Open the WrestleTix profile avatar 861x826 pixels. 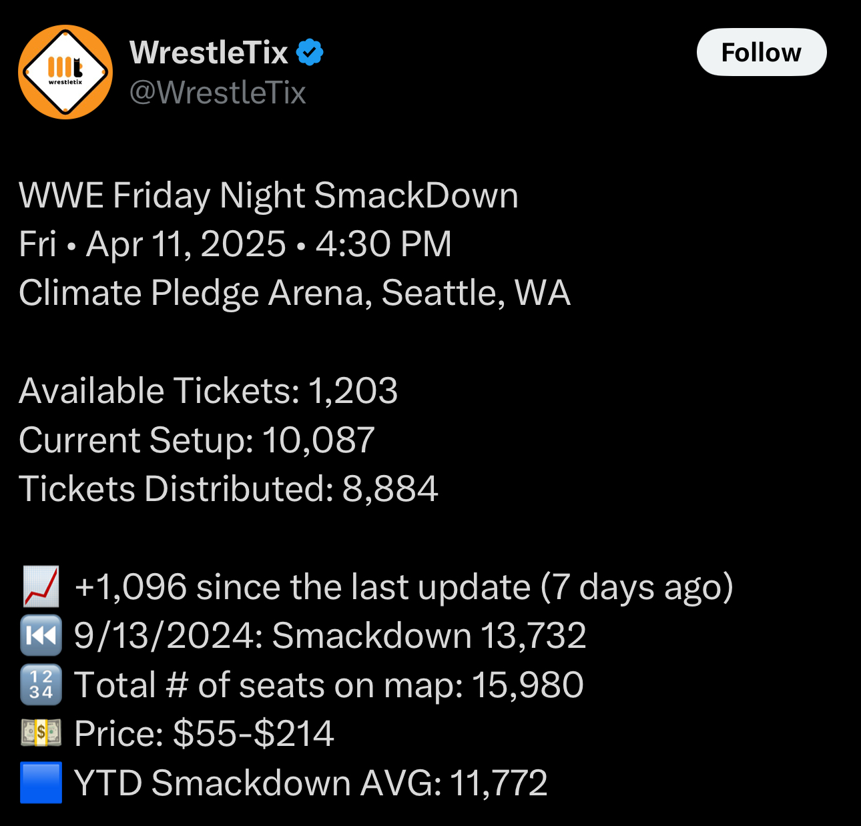(x=65, y=72)
